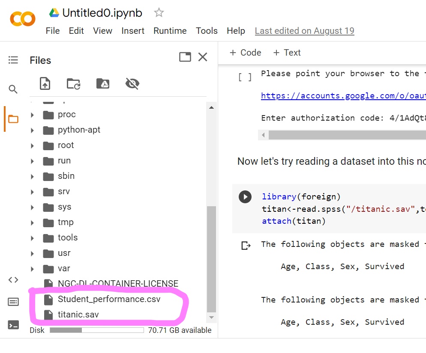Open the Insert menu
Image resolution: width=426 pixels, height=353 pixels.
[133, 31]
